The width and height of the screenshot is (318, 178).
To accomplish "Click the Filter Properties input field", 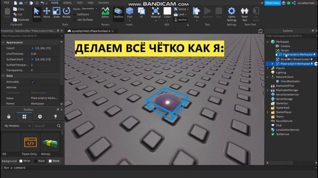I will (x=31, y=36).
